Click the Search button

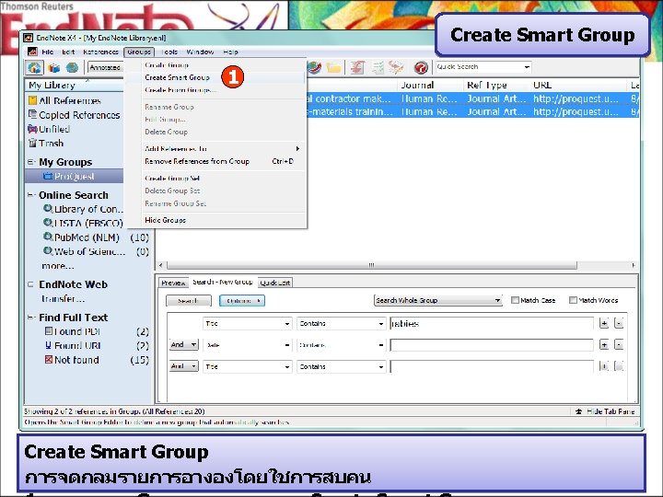pyautogui.click(x=188, y=301)
